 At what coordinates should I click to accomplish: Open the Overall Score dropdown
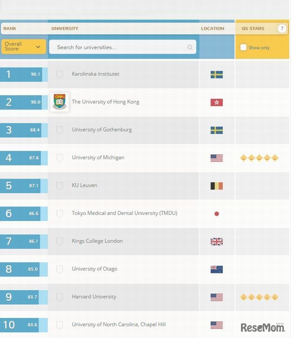pyautogui.click(x=23, y=46)
